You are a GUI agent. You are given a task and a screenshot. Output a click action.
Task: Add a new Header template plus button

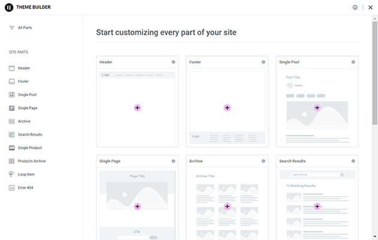[x=137, y=107]
